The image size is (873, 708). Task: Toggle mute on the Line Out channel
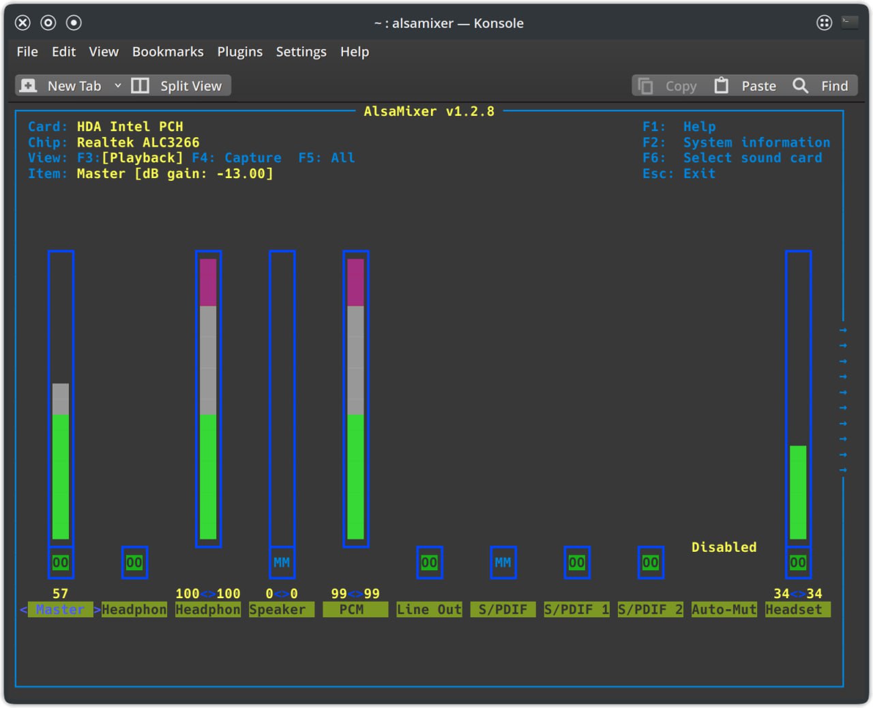429,563
